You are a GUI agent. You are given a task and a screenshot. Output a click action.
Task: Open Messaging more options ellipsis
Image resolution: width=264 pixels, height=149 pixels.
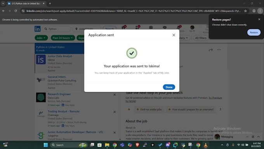tap(247, 137)
